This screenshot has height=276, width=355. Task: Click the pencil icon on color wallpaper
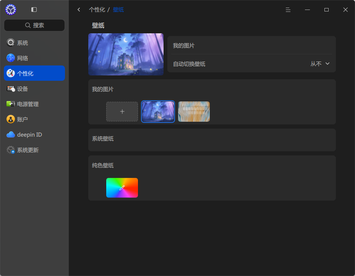tap(122, 188)
